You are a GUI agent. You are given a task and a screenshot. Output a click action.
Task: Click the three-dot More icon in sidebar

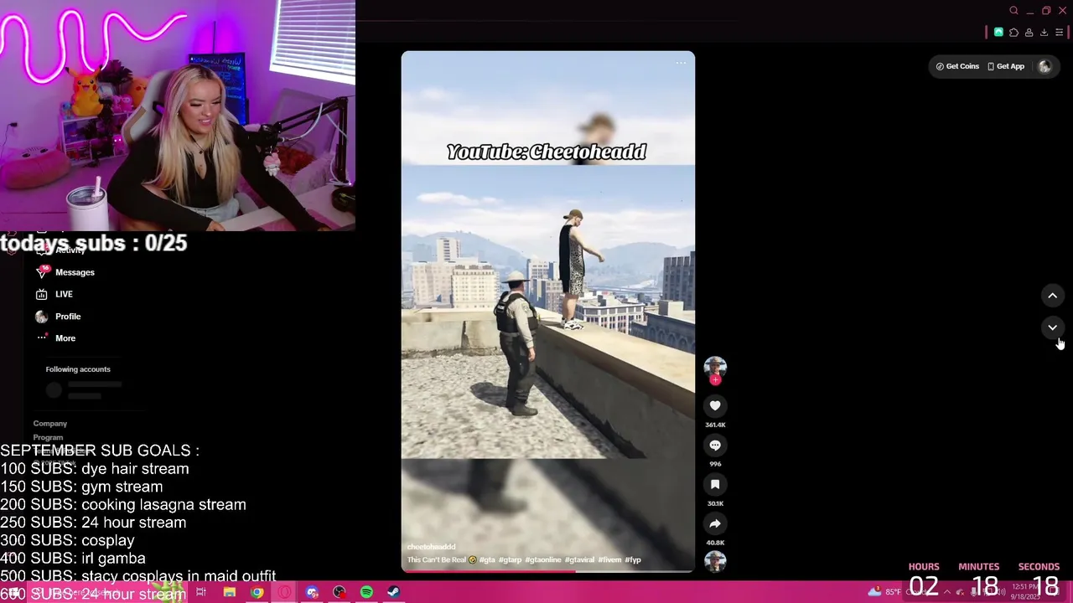[42, 338]
